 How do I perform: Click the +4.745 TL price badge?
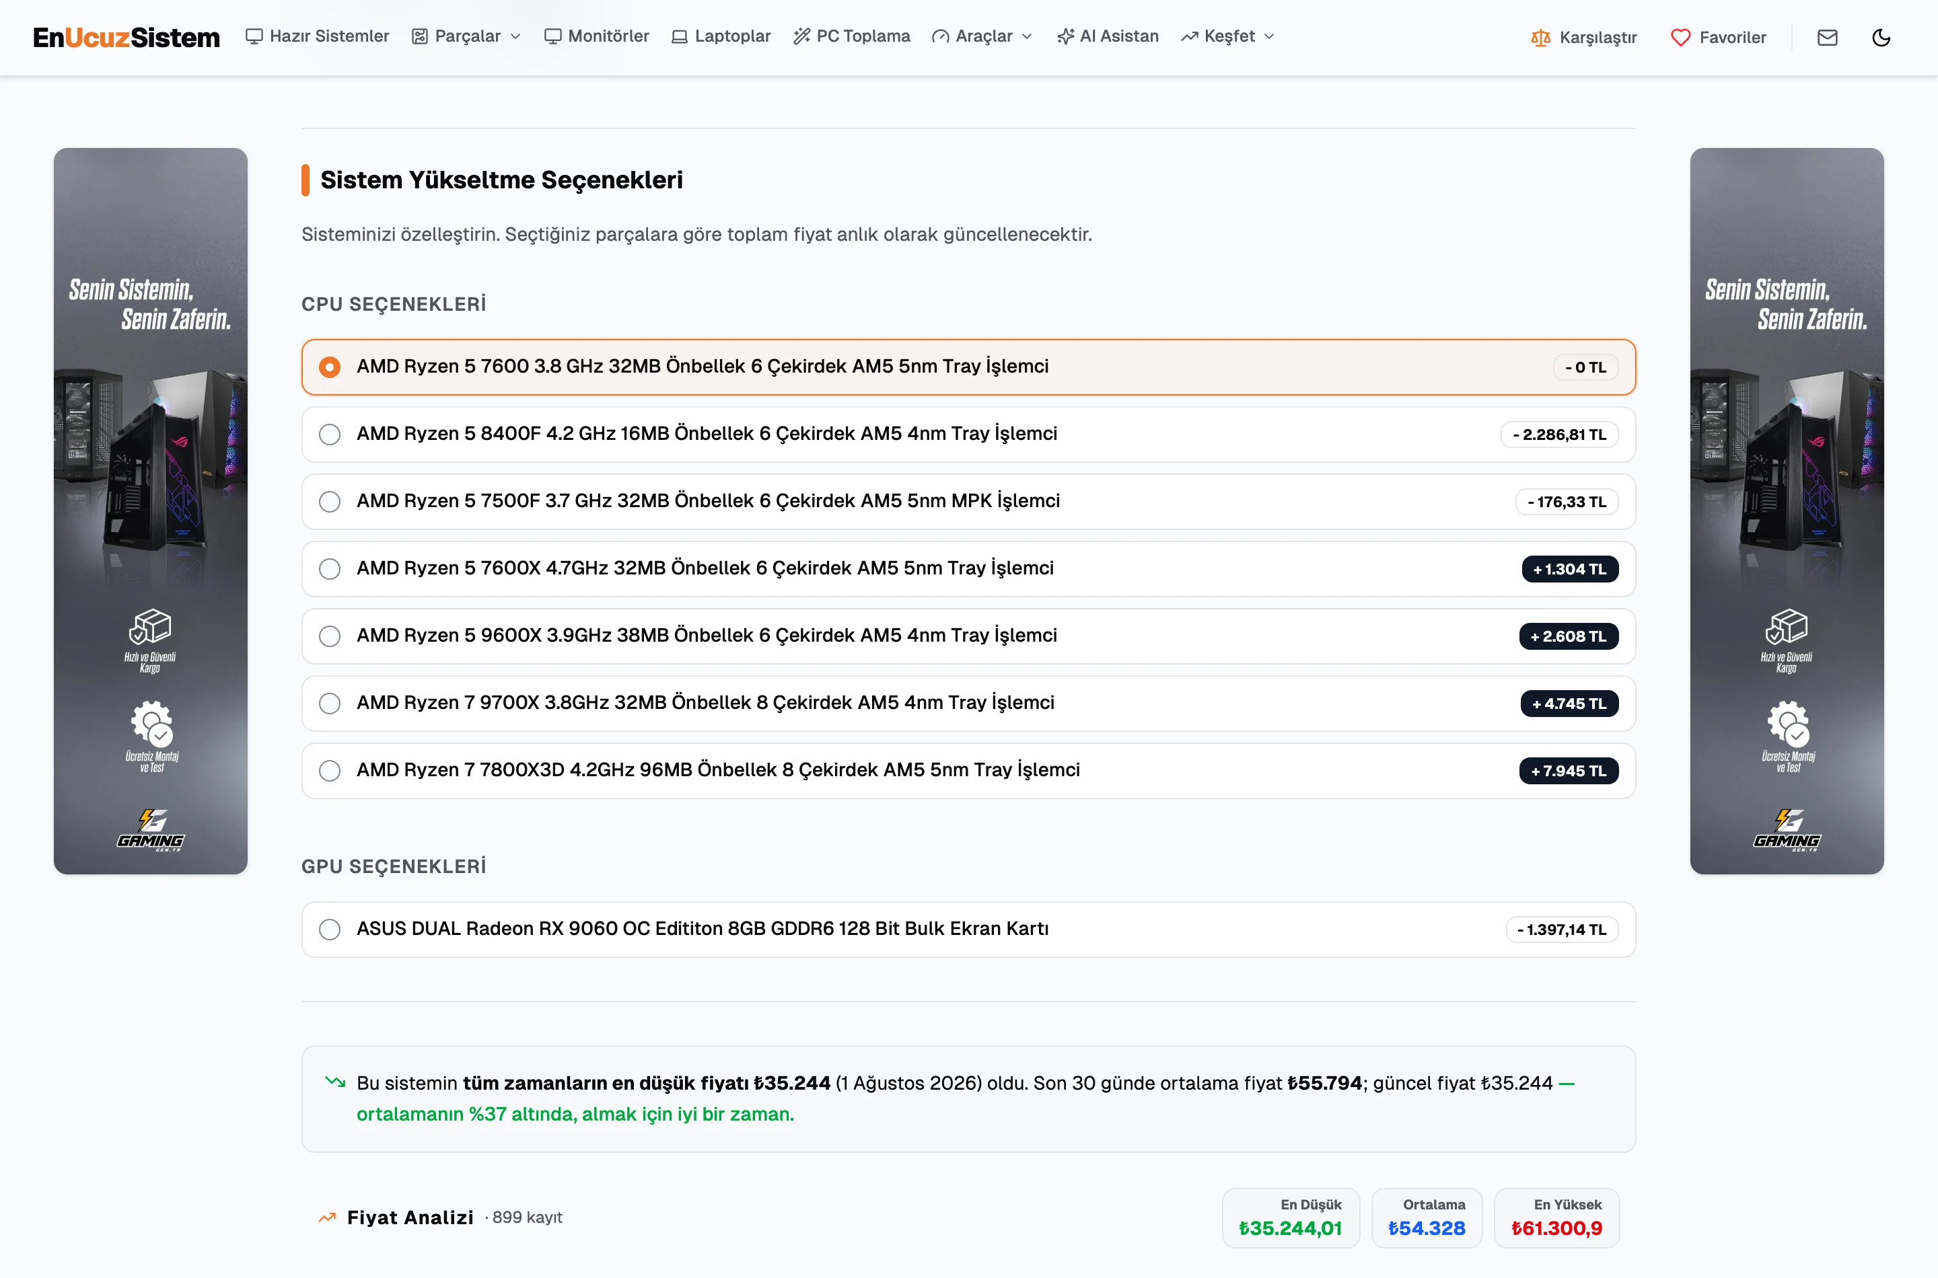[1569, 704]
